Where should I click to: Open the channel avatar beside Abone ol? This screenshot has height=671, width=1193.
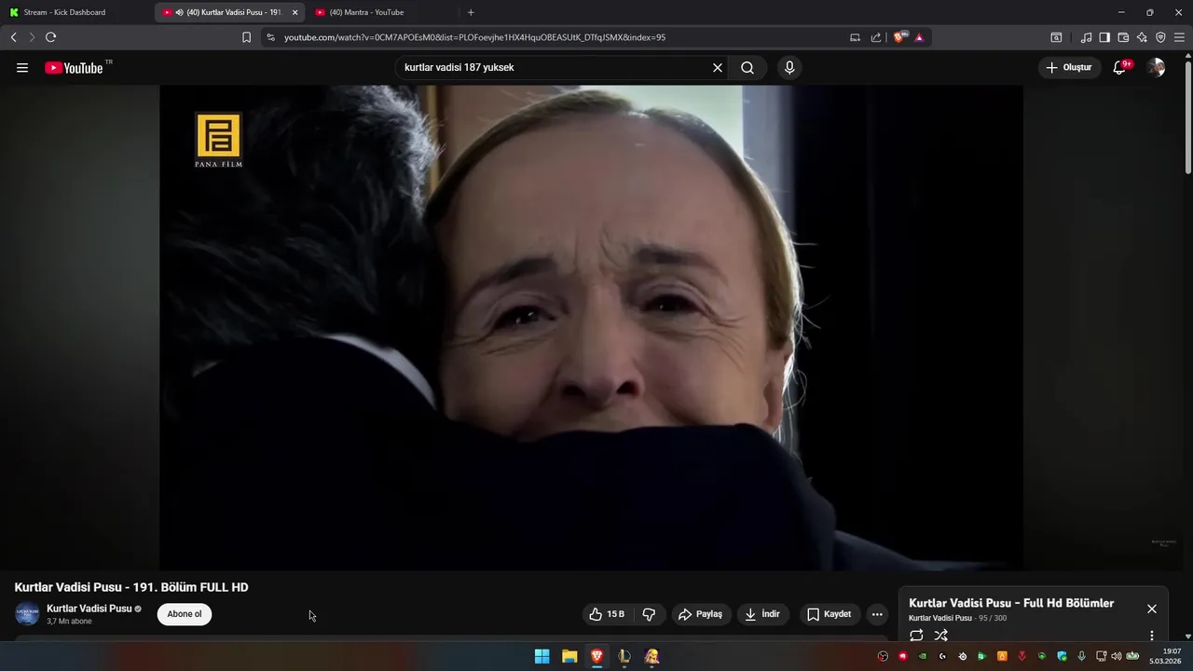pyautogui.click(x=27, y=614)
